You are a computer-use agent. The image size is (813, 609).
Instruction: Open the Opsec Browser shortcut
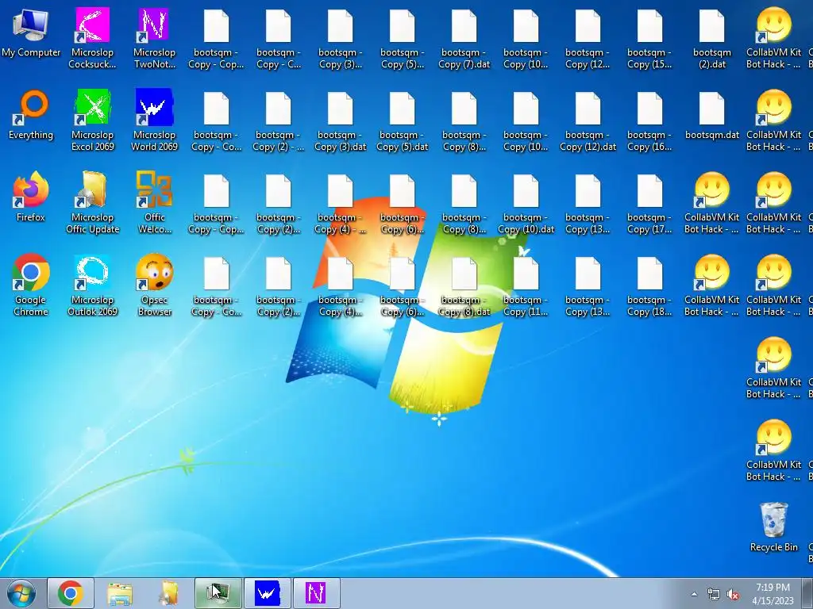[x=155, y=285]
